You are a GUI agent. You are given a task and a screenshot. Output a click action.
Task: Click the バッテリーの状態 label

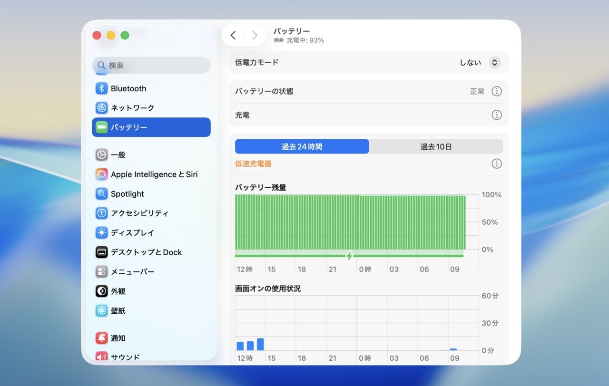[264, 91]
